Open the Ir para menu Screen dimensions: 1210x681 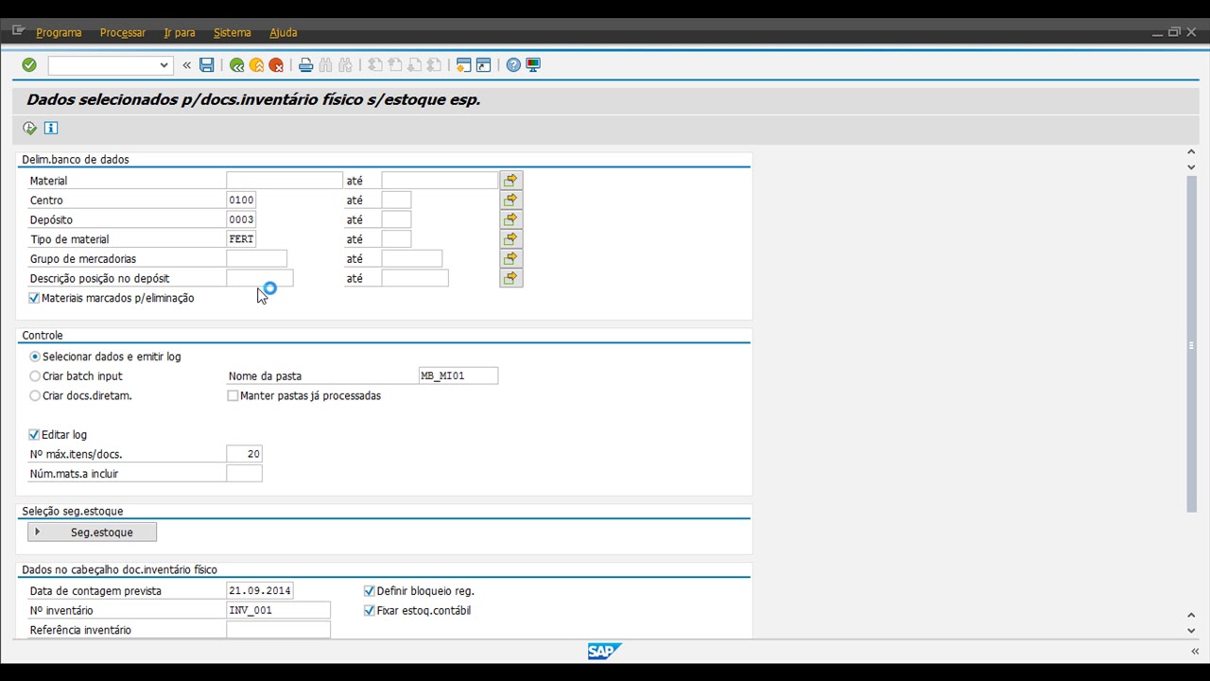pos(180,32)
